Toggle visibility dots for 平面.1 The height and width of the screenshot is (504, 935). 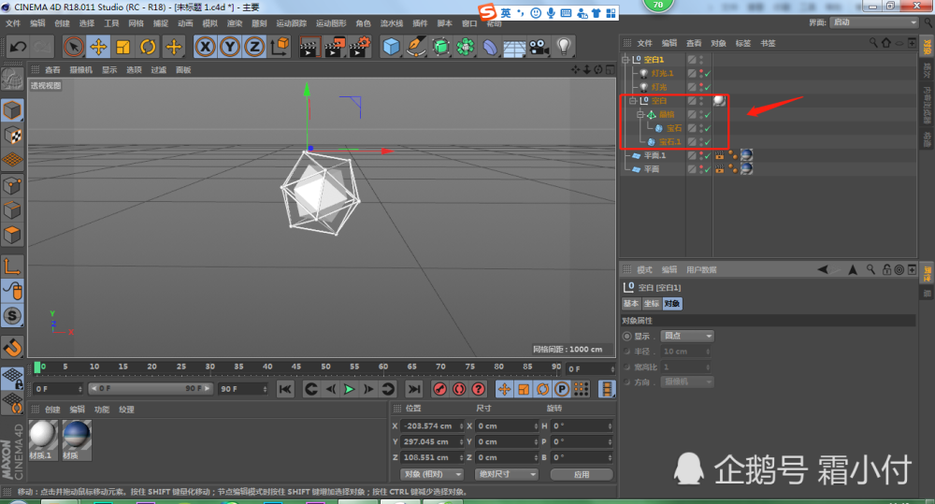pos(700,155)
